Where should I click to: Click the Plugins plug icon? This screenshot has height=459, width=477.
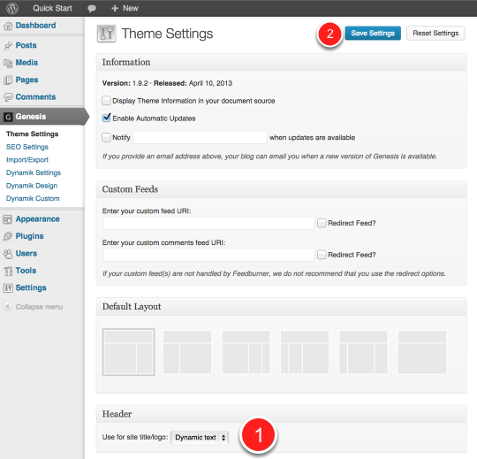8,236
